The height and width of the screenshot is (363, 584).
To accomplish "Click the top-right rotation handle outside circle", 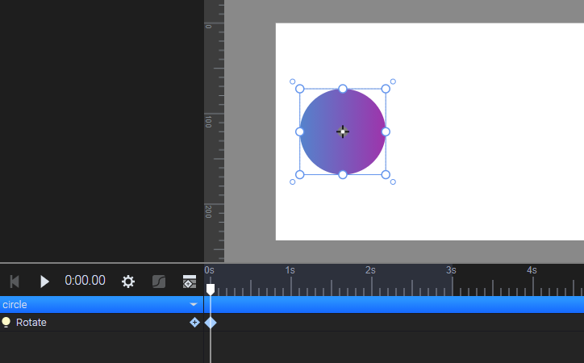I will pyautogui.click(x=393, y=81).
